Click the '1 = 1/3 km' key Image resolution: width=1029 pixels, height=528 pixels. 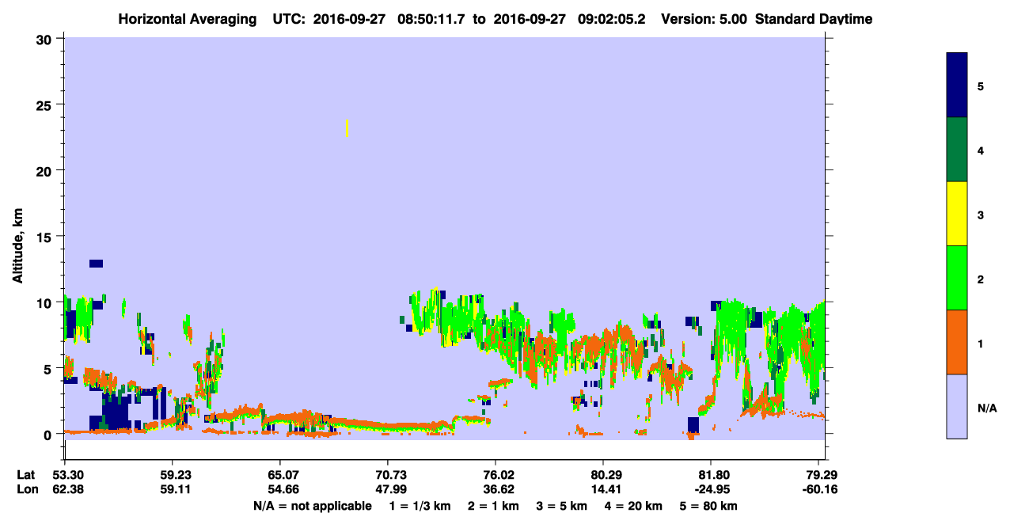(x=421, y=506)
